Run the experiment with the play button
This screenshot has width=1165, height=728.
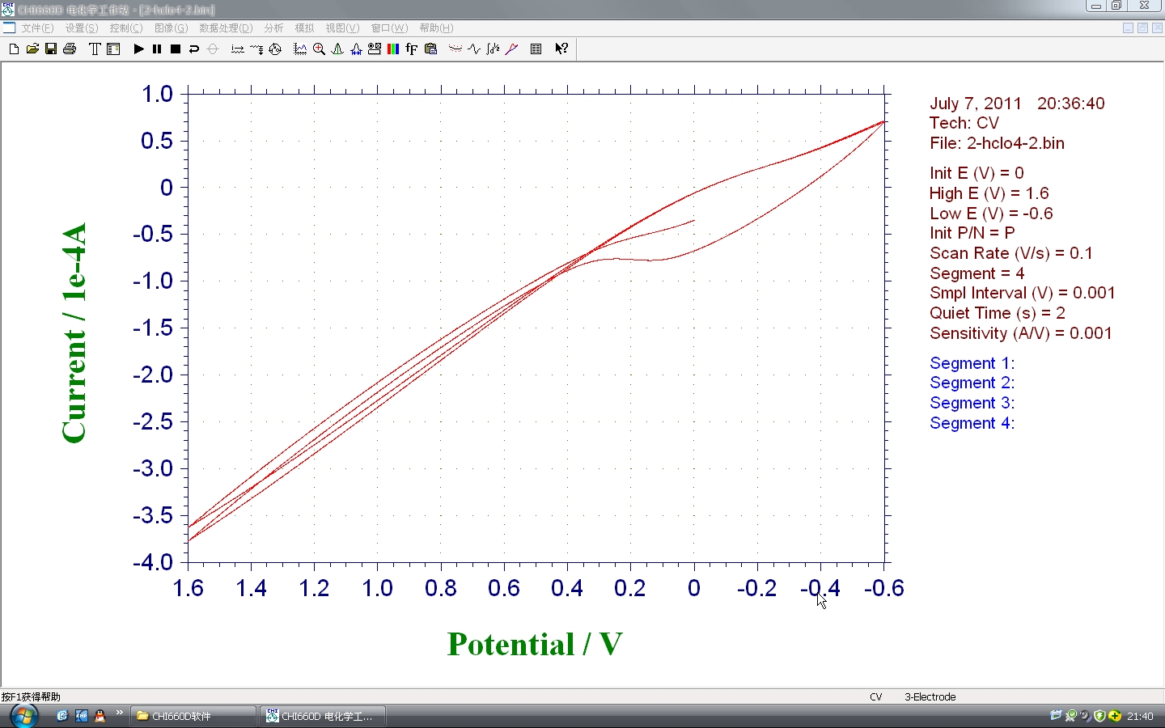(138, 49)
